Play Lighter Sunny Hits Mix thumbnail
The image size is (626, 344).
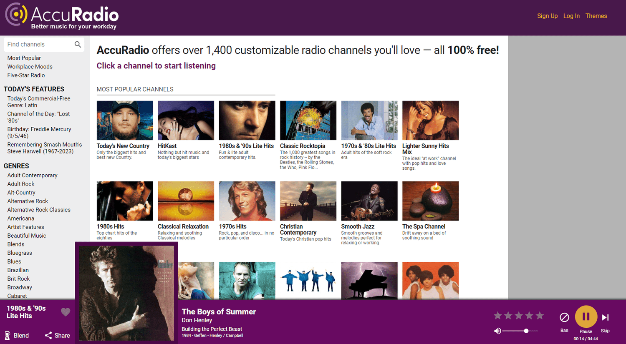point(430,121)
